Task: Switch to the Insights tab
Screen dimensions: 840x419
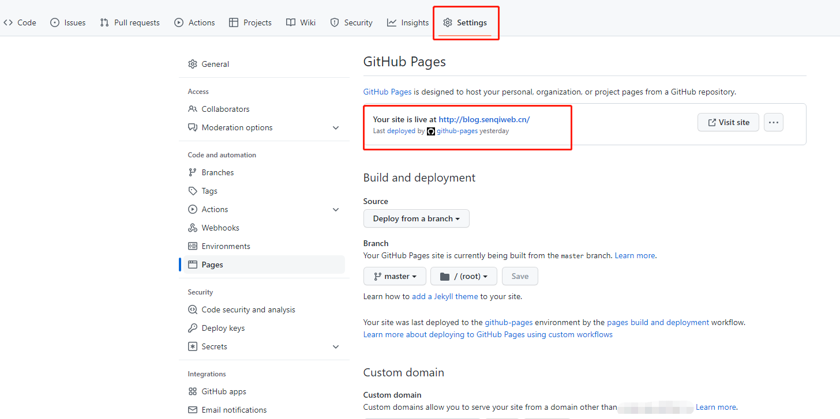Action: pos(408,22)
